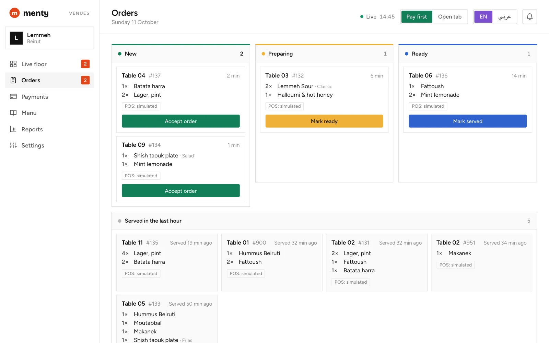Viewport: 549px width, 343px height.
Task: Click the Orders clipboard icon
Action: (x=13, y=80)
